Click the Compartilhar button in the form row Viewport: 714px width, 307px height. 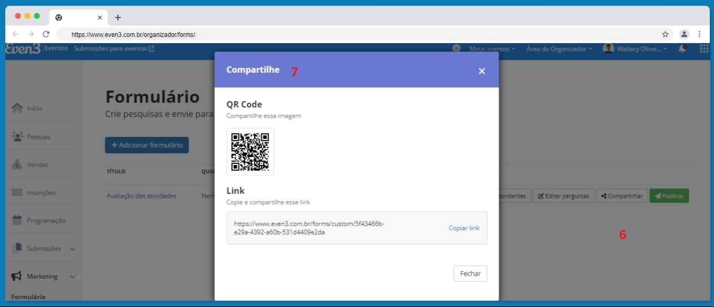click(622, 196)
